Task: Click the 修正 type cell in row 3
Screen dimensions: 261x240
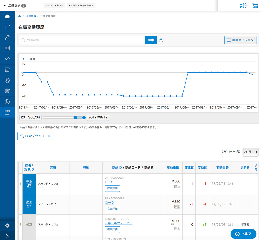Action: tap(29, 225)
